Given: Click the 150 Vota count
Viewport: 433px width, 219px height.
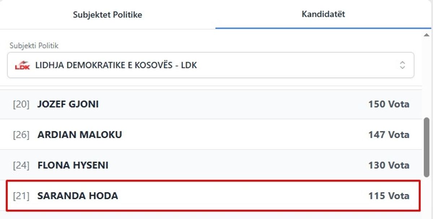Looking at the screenshot, I should click(x=389, y=104).
